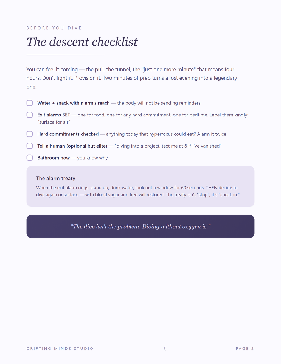Click the Hard commitments checked label
This screenshot has height=364, width=281.
pyautogui.click(x=68, y=134)
